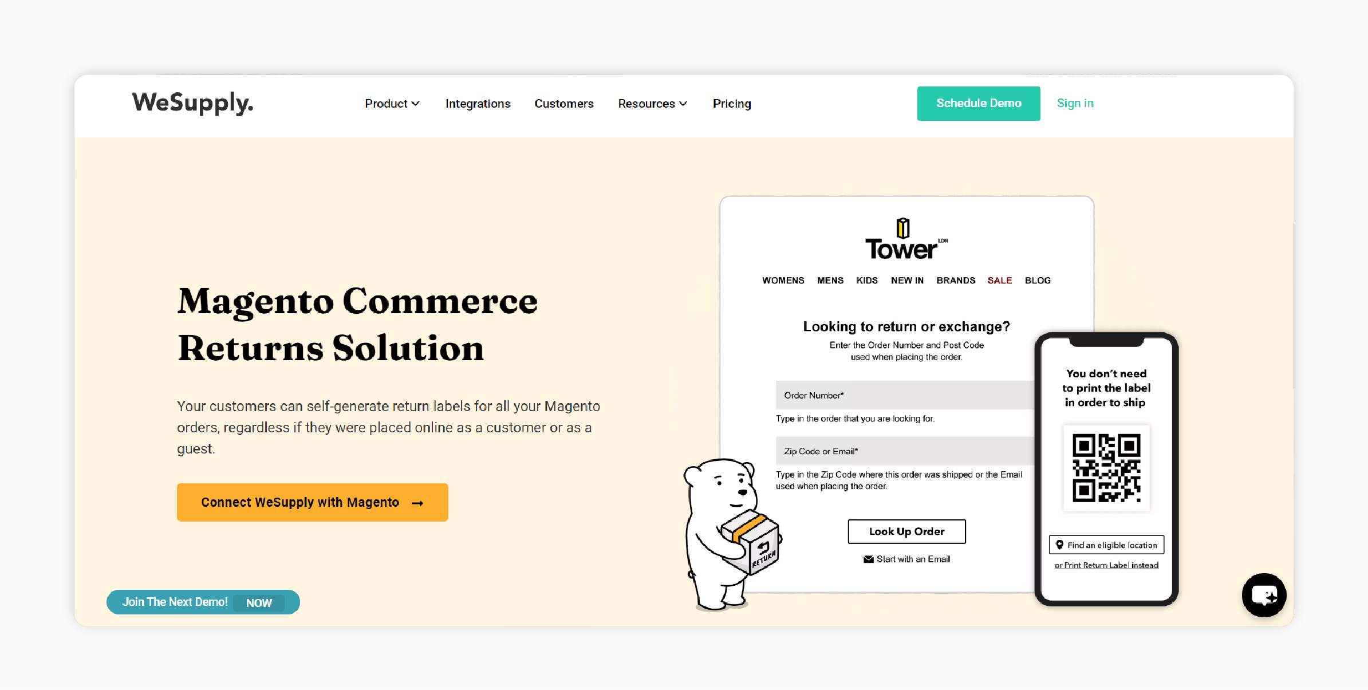
Task: Click Start with an Email link
Action: point(907,559)
